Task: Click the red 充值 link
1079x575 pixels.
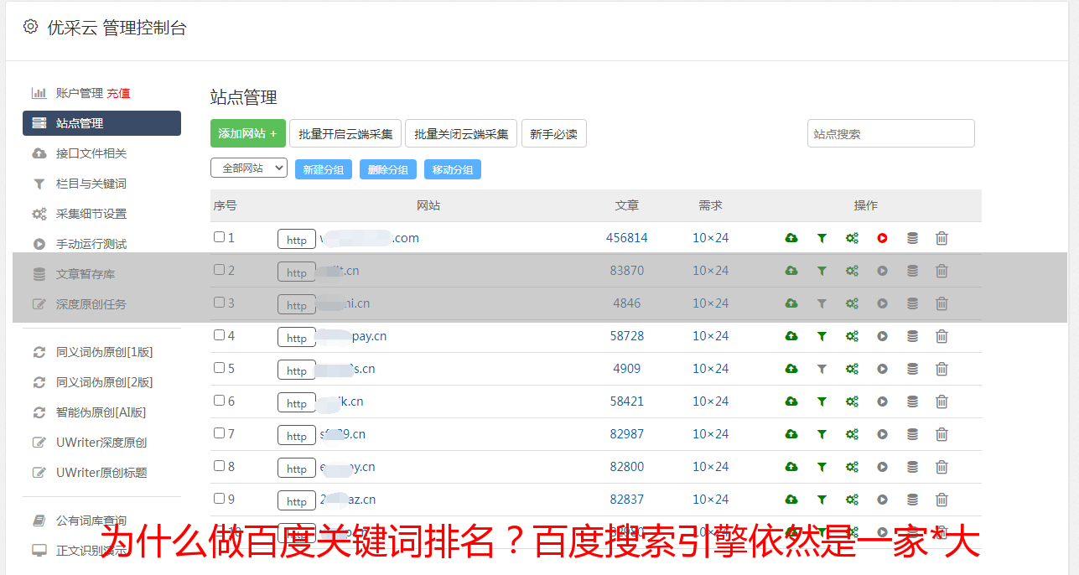Action: (118, 93)
